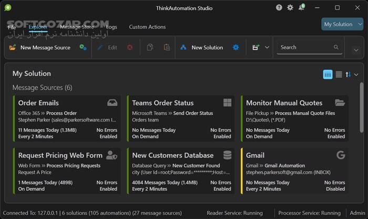Click the message source settings gears icon
This screenshot has height=219, width=368.
pyautogui.click(x=83, y=48)
